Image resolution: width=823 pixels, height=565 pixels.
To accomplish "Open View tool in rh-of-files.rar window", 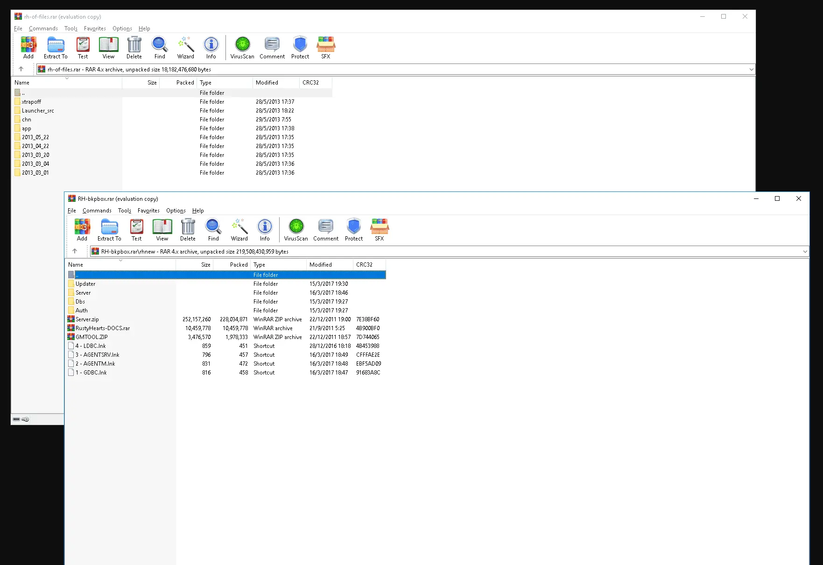I will (108, 48).
